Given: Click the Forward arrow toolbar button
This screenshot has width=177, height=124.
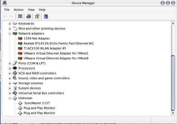Looking at the screenshot, I should (11, 16).
